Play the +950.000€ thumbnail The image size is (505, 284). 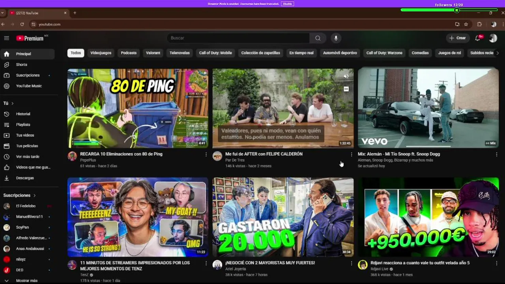pyautogui.click(x=428, y=217)
